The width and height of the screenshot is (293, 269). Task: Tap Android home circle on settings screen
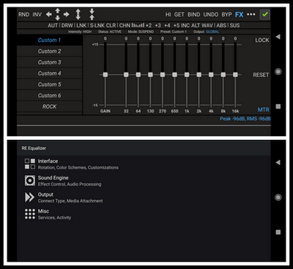(x=278, y=197)
